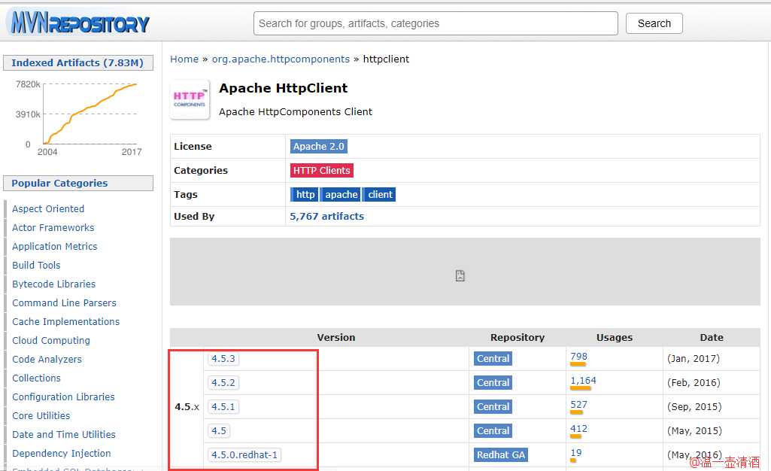Open Date and Time Utilities category
This screenshot has height=471, width=771.
click(64, 435)
